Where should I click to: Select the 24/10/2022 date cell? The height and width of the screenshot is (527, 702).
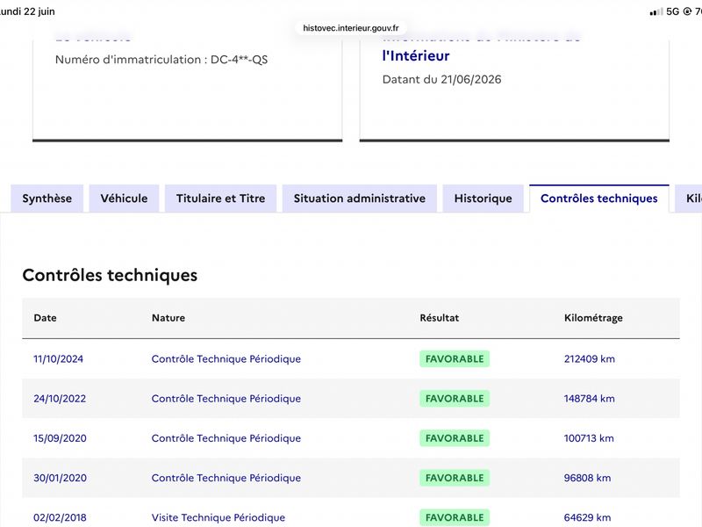[x=60, y=399]
